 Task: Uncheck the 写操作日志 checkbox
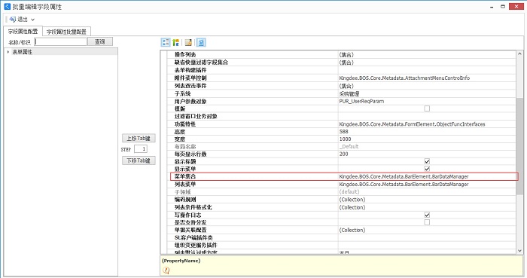coord(427,215)
